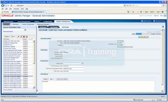Switch to the Configuration tab

click(x=48, y=21)
